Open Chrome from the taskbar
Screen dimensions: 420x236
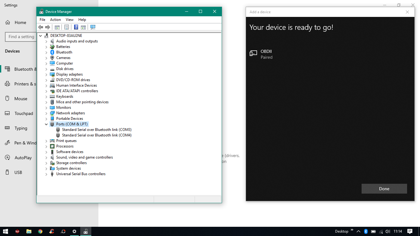pos(40,231)
